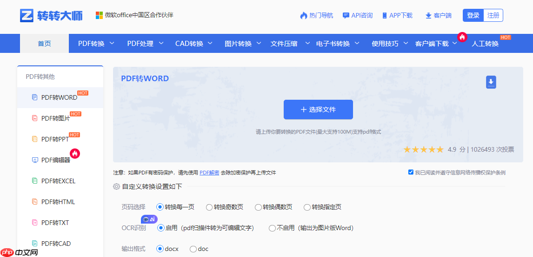Select the 不启用 OCR radio button

[x=272, y=228]
